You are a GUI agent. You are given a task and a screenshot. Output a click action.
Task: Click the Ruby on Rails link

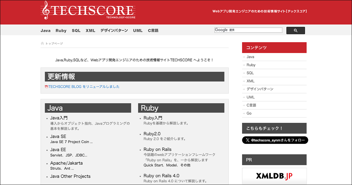click(158, 149)
